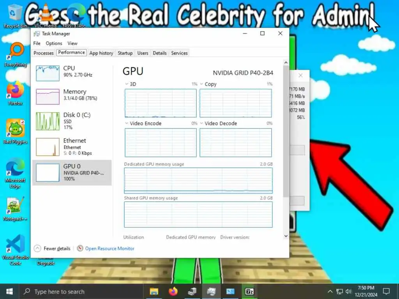399x299 pixels.
Task: Click the taskbar search box
Action: click(81, 291)
